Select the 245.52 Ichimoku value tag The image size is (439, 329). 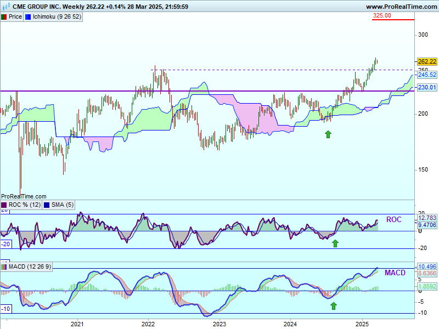pyautogui.click(x=426, y=75)
